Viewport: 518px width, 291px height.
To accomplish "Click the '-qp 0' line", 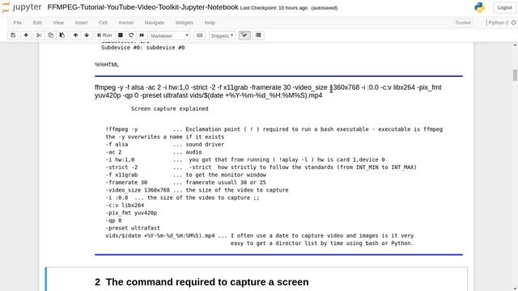I will [113, 221].
